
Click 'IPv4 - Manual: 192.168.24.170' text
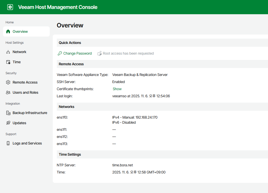(x=135, y=117)
